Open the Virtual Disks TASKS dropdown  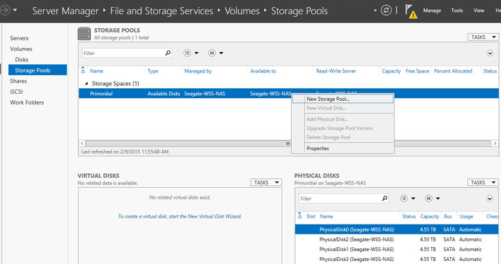[x=266, y=182]
